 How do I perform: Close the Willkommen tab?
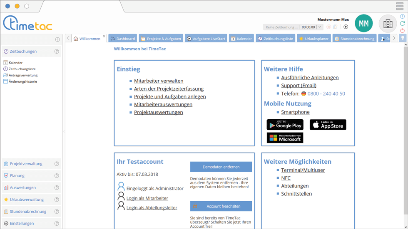tap(104, 36)
